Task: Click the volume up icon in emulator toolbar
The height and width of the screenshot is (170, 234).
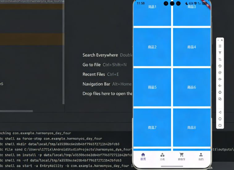Action: (220, 79)
